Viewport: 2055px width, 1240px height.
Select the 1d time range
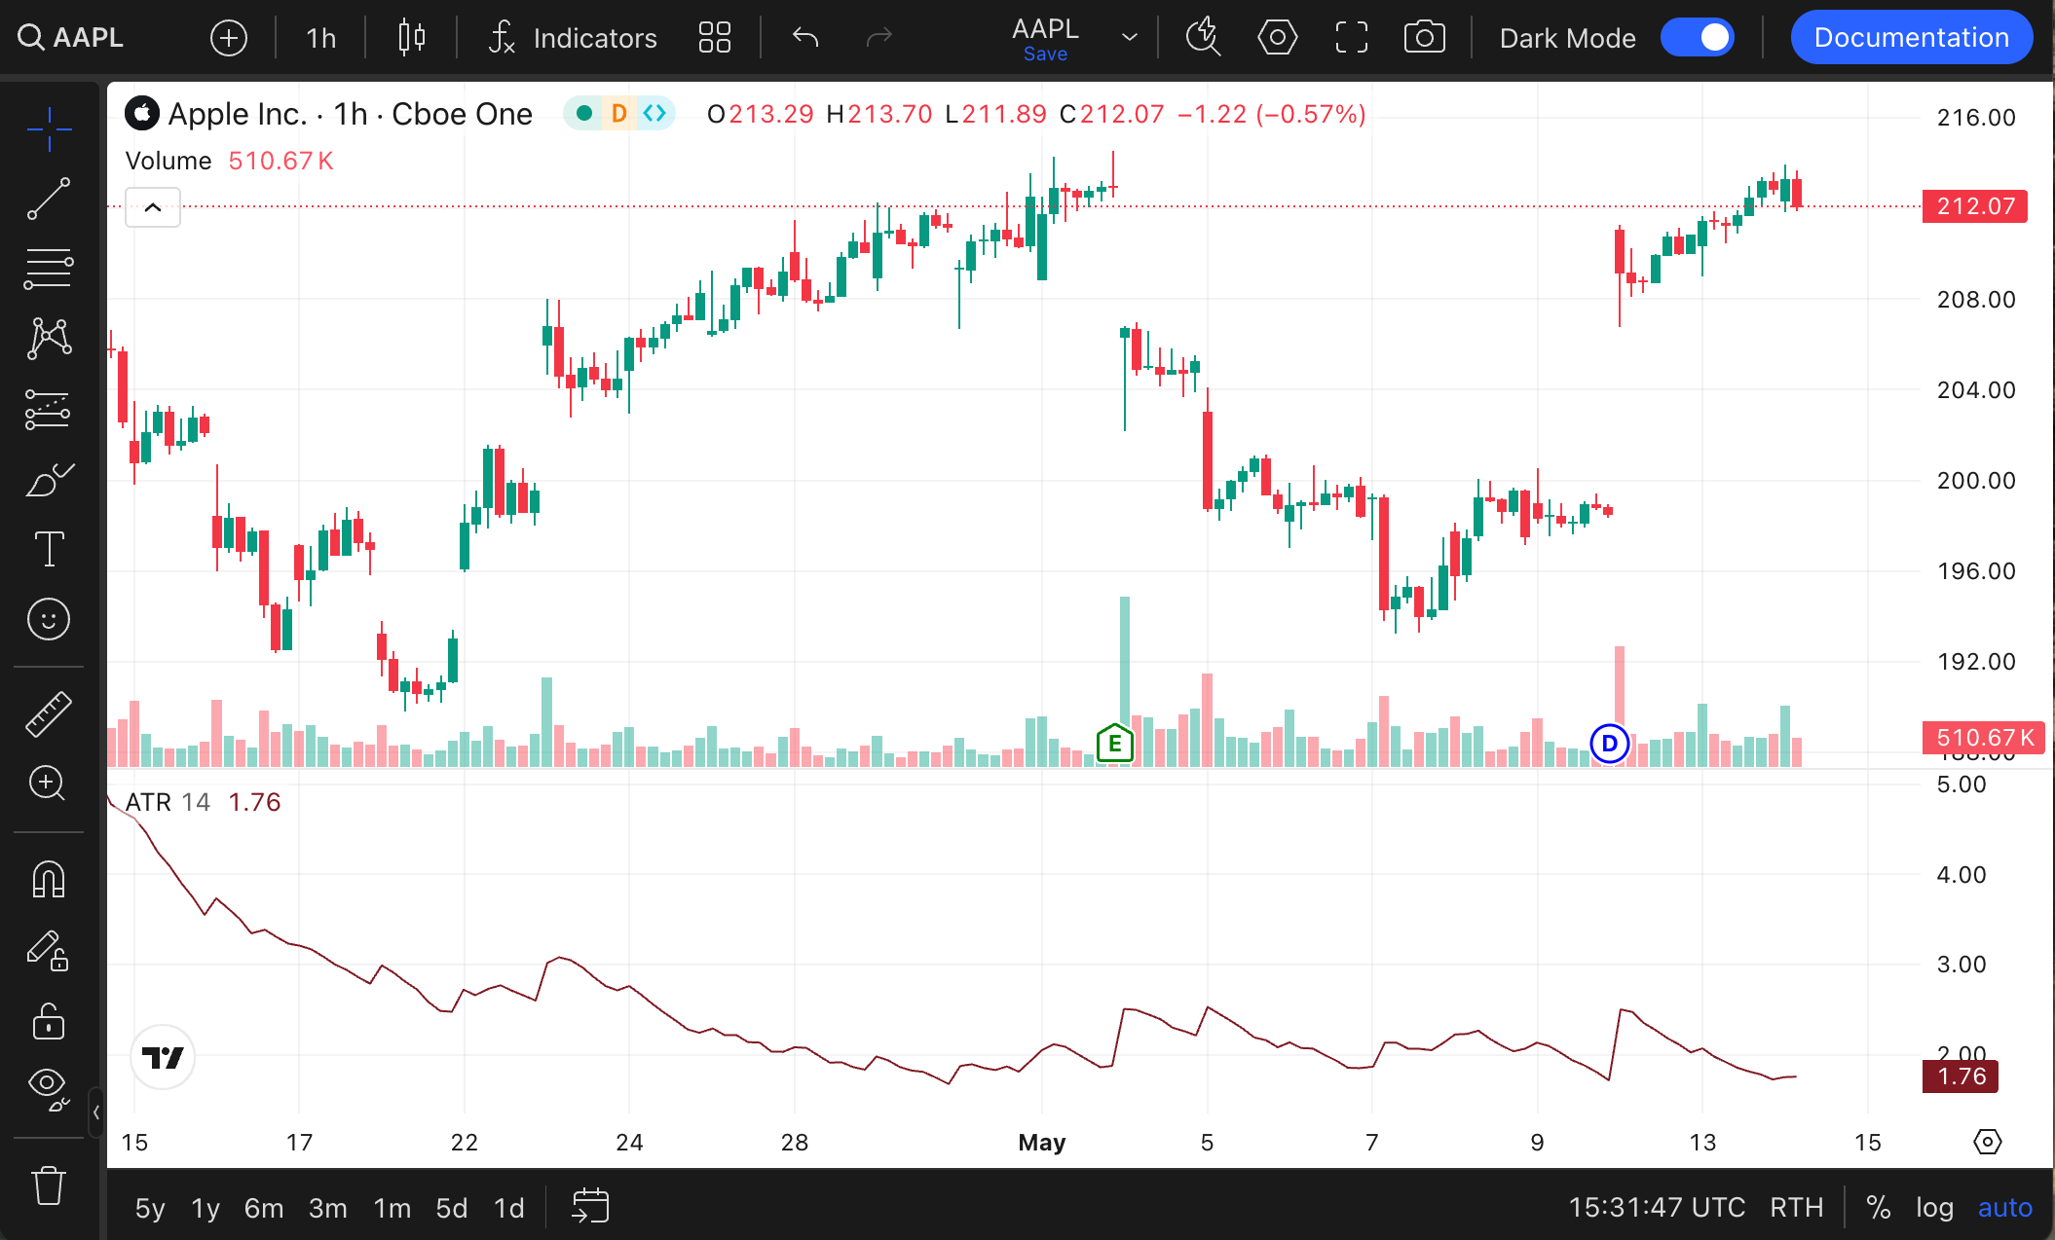(508, 1208)
